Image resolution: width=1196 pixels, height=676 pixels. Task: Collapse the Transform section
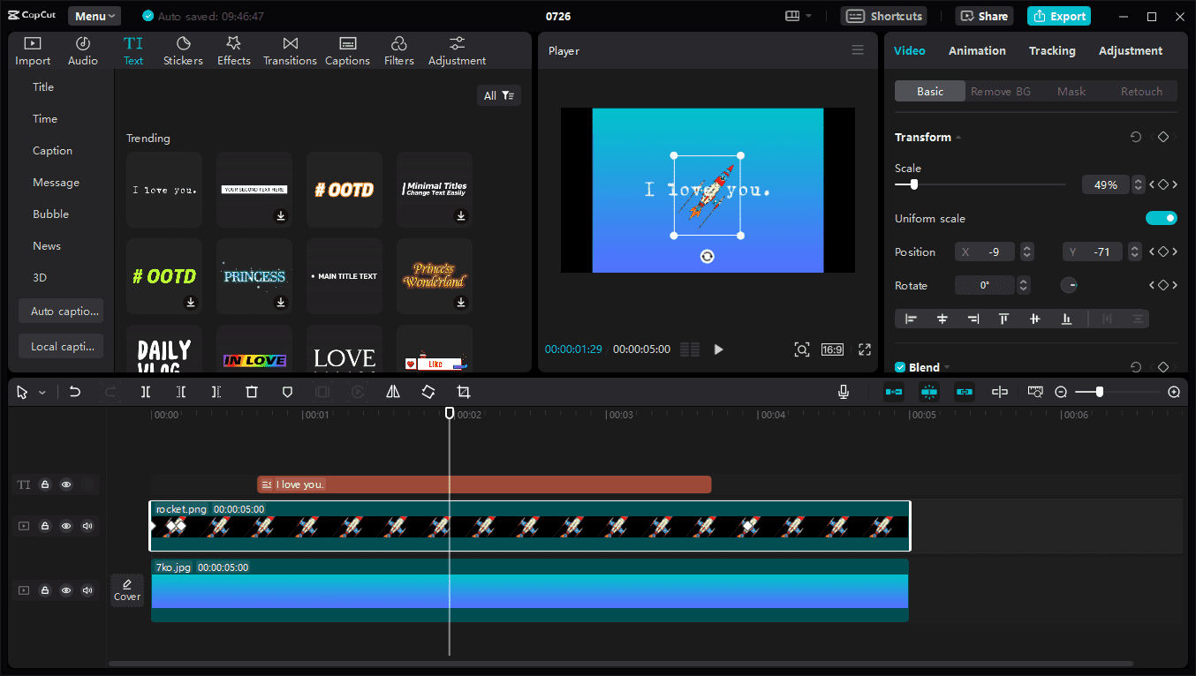tap(958, 138)
